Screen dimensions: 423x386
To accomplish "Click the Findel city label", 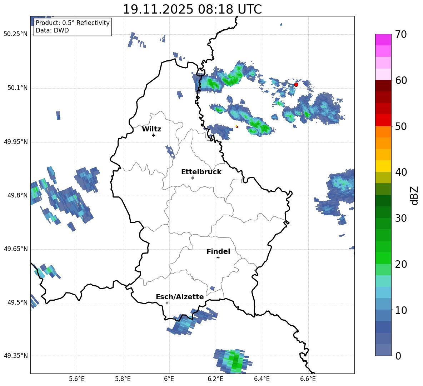I will pyautogui.click(x=218, y=251).
